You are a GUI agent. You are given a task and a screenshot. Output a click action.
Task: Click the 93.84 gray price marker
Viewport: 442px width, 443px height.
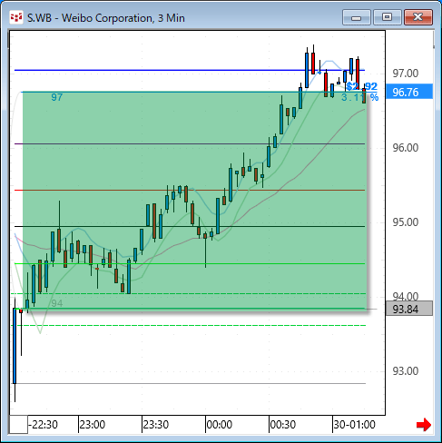[x=409, y=310]
